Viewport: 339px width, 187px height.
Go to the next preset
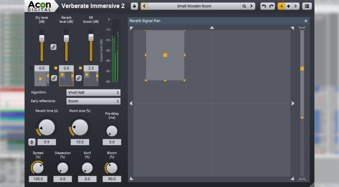coord(251,6)
